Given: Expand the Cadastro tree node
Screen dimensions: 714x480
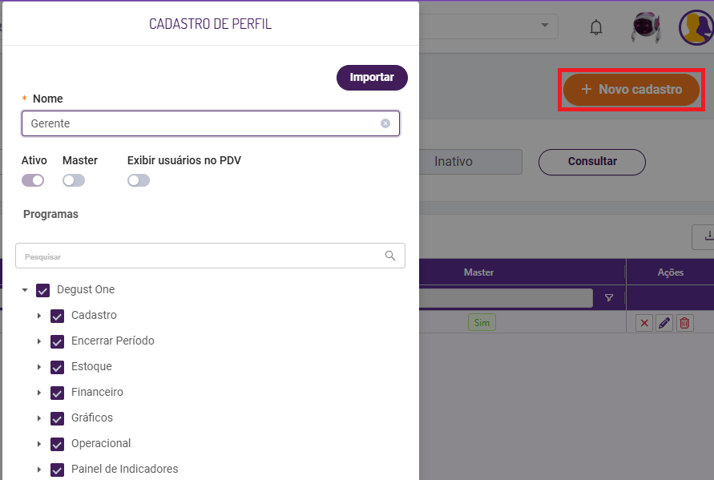Looking at the screenshot, I should pyautogui.click(x=38, y=316).
